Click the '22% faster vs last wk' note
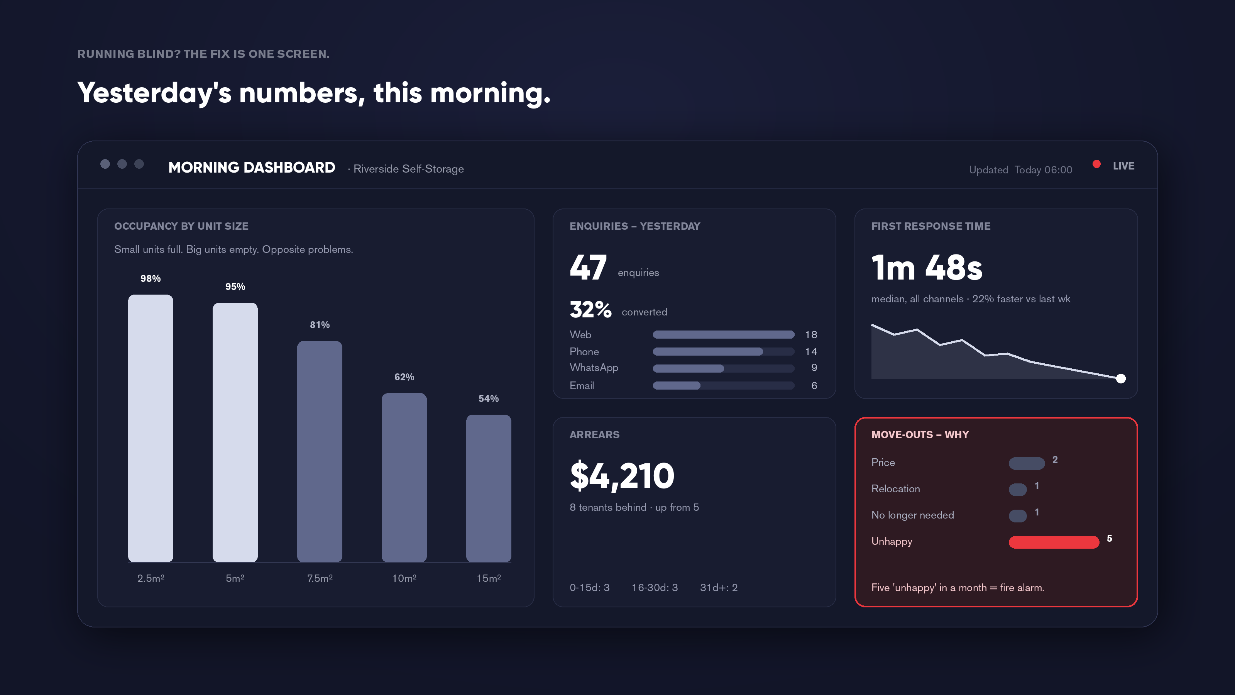The width and height of the screenshot is (1235, 695). click(1021, 299)
